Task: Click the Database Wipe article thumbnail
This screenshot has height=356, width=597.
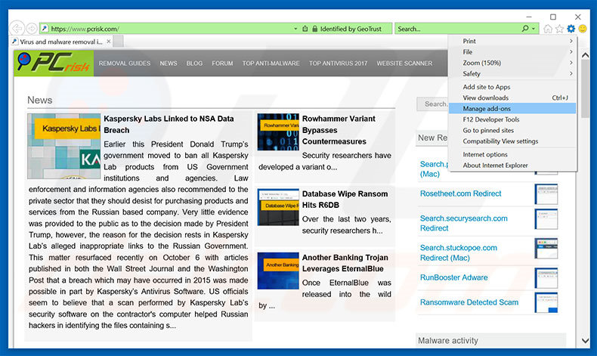Action: pos(278,207)
